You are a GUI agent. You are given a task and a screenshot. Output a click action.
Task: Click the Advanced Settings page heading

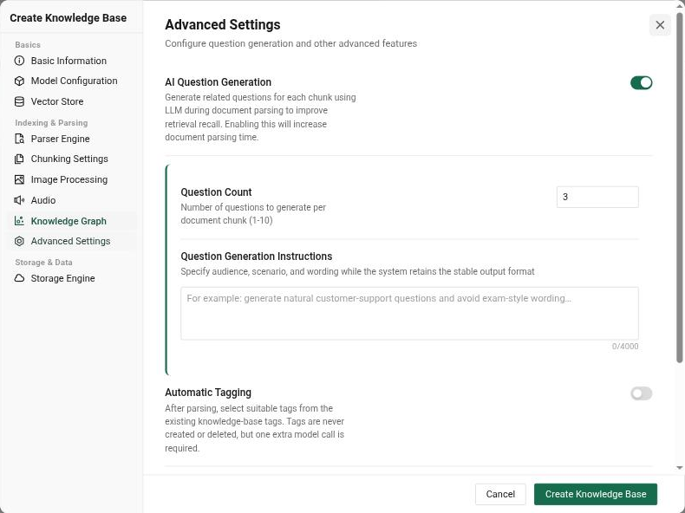(222, 25)
